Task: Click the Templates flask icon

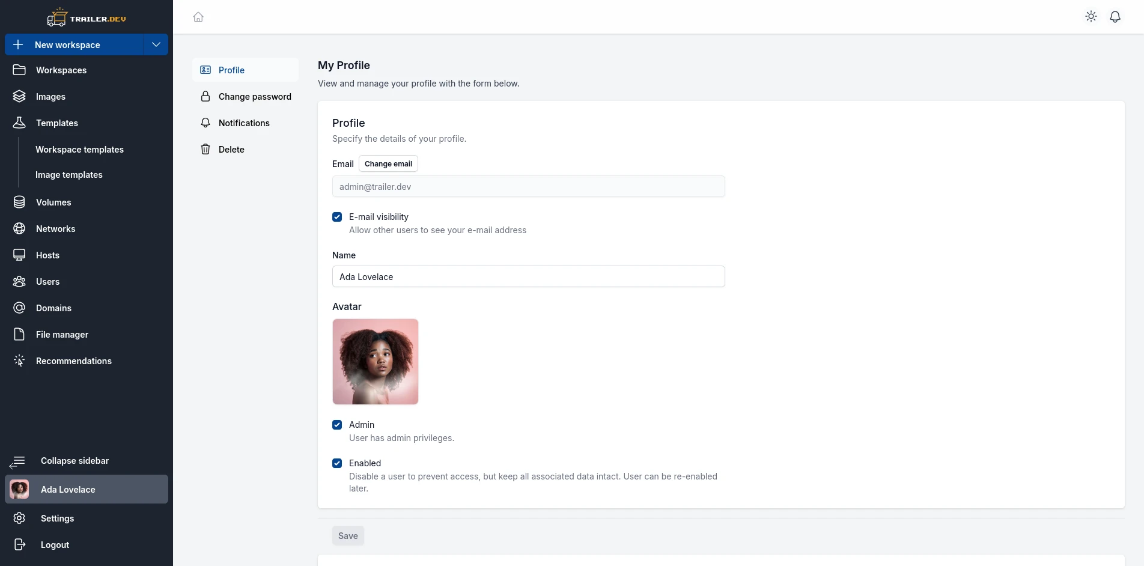Action: click(x=19, y=123)
